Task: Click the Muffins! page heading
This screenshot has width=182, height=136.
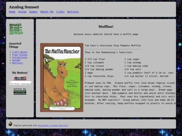Action: coord(106,27)
